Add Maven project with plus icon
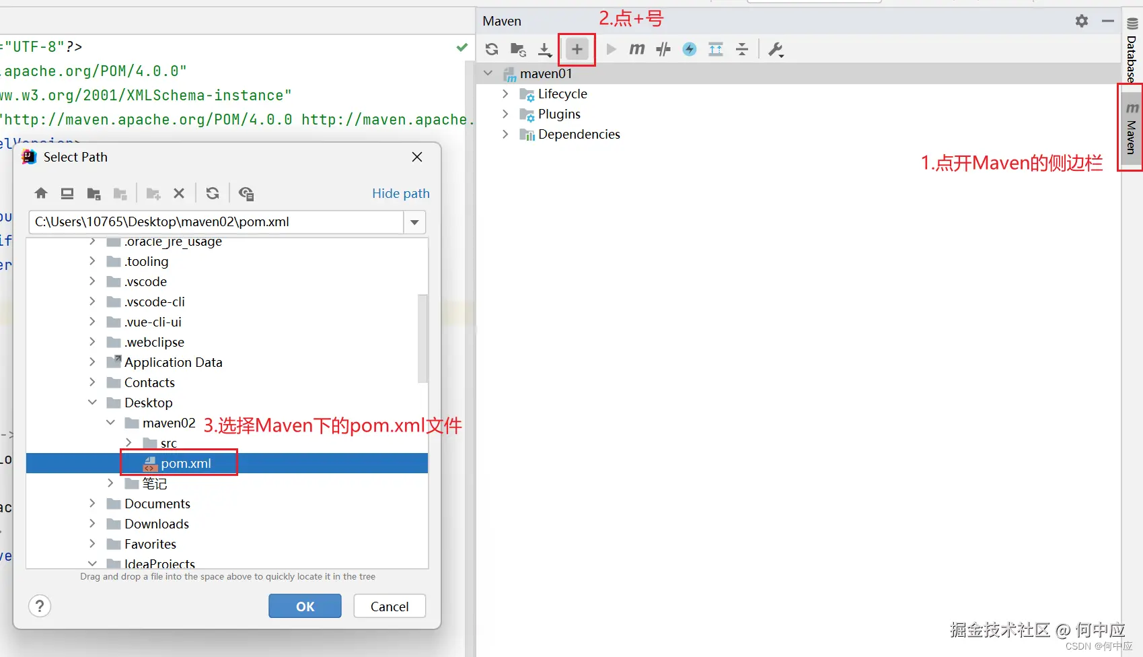Viewport: 1143px width, 657px height. [577, 49]
